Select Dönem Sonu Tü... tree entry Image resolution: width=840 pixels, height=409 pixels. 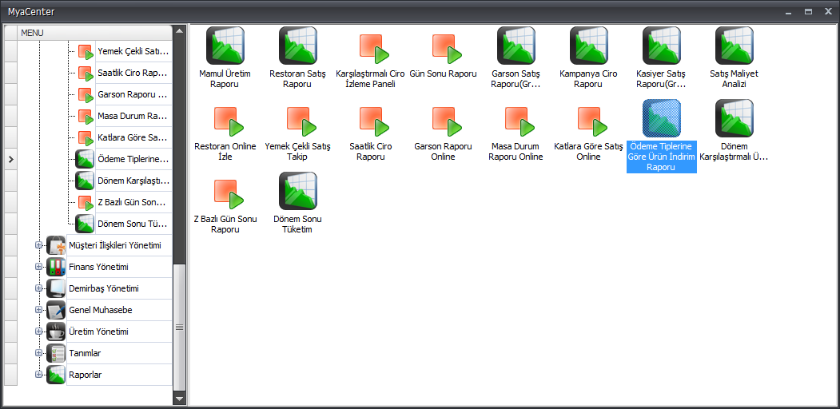133,224
